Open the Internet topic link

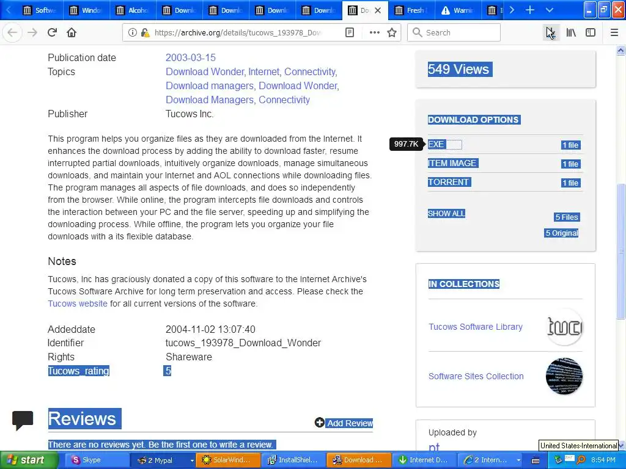(x=263, y=72)
